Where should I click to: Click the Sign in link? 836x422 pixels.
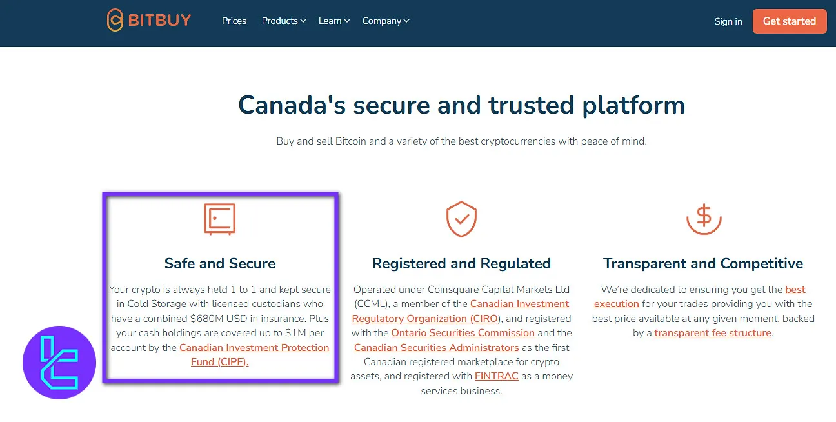pyautogui.click(x=728, y=21)
